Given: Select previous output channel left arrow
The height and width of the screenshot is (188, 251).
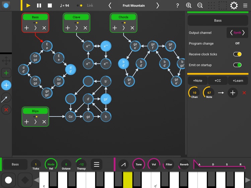Looking at the screenshot, I should (x=231, y=33).
